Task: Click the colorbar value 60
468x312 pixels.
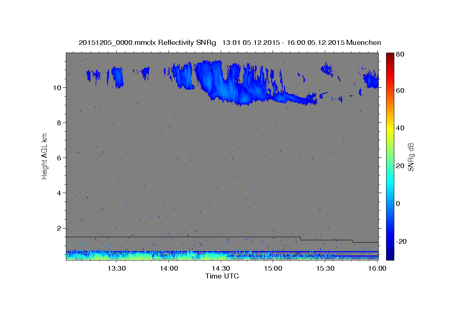Action: 400,90
